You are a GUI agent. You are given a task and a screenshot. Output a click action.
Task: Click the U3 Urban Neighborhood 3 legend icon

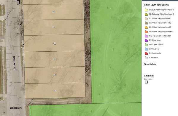pos(146,27)
